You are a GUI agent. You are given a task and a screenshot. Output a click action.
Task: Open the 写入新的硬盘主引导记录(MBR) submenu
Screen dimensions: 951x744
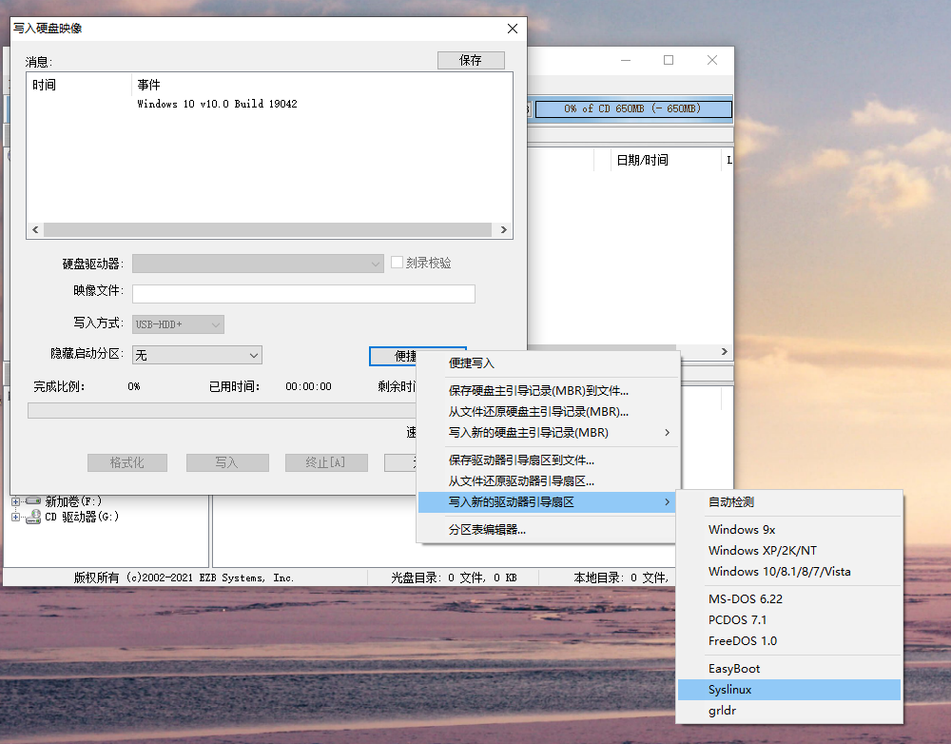(x=548, y=433)
